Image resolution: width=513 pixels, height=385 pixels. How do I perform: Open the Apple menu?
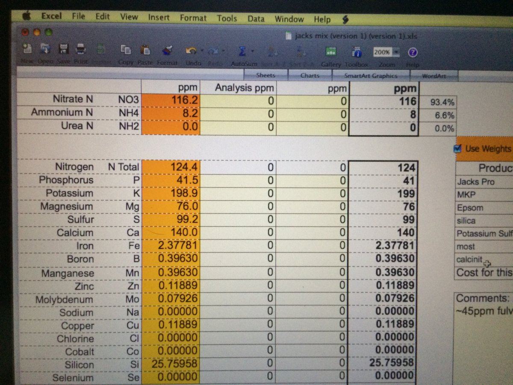click(x=27, y=16)
